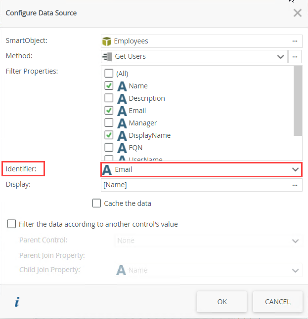Click the Parent Join Property label
This screenshot has height=319, width=308.
(52, 255)
